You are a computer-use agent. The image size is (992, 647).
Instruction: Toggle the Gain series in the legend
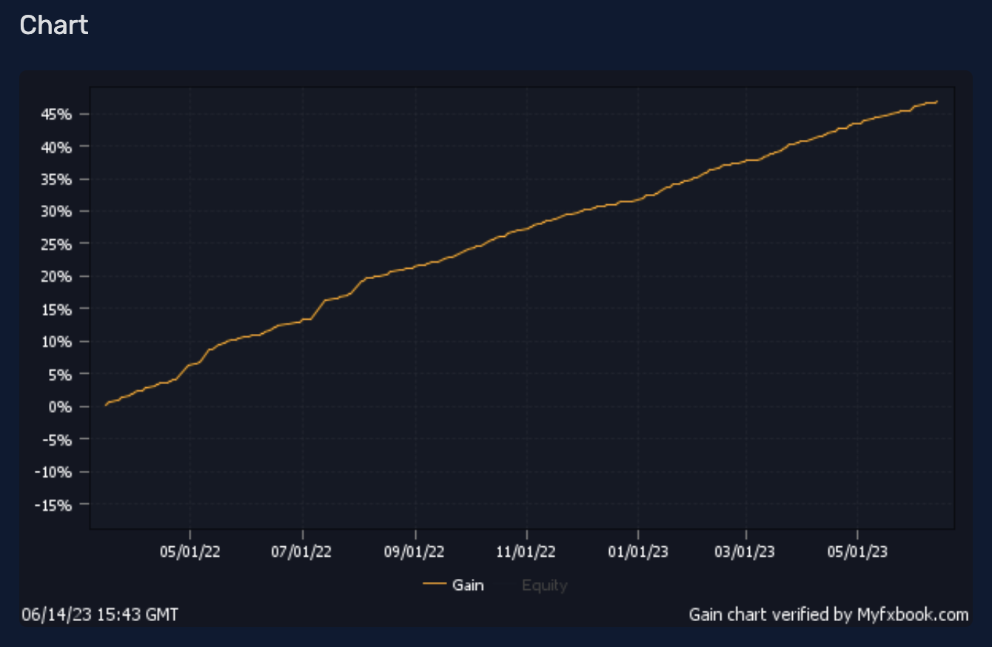[467, 585]
